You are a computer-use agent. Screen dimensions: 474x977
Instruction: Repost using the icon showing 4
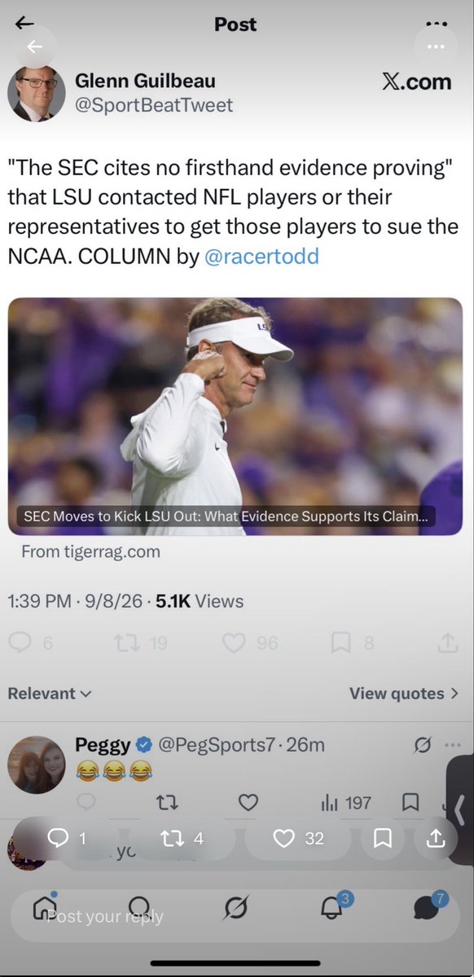point(182,838)
